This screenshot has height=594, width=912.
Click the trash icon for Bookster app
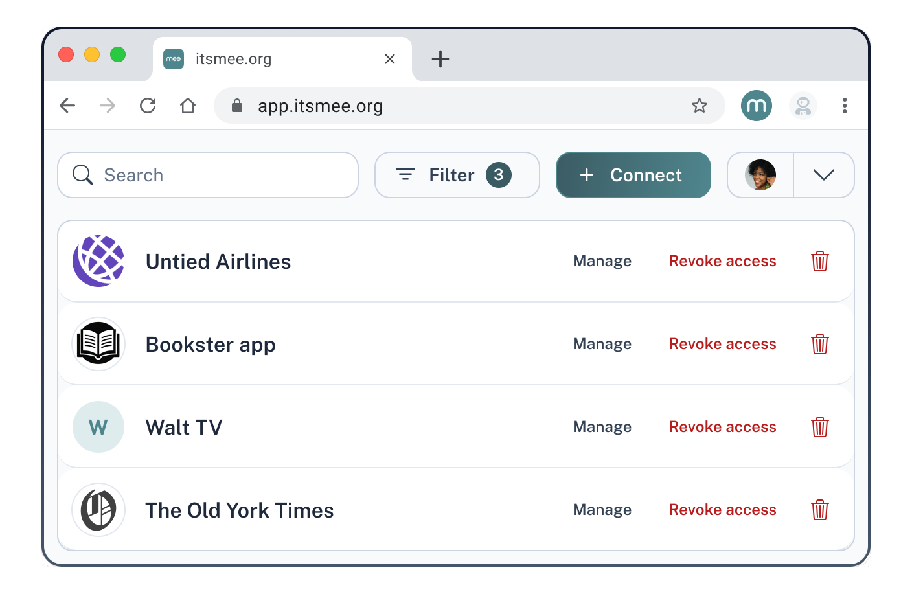[820, 344]
